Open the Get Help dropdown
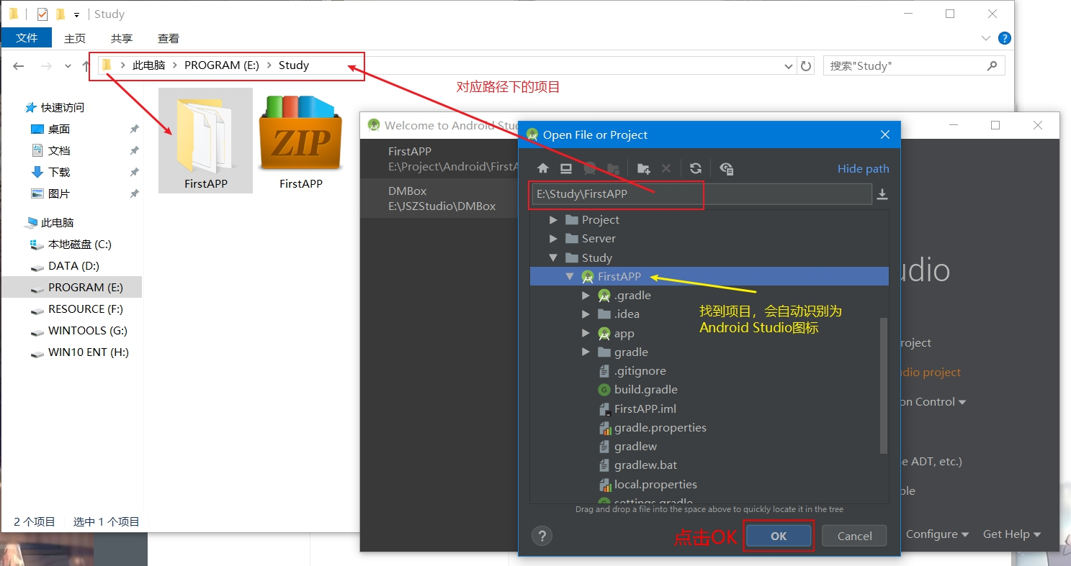1071x566 pixels. point(1012,534)
